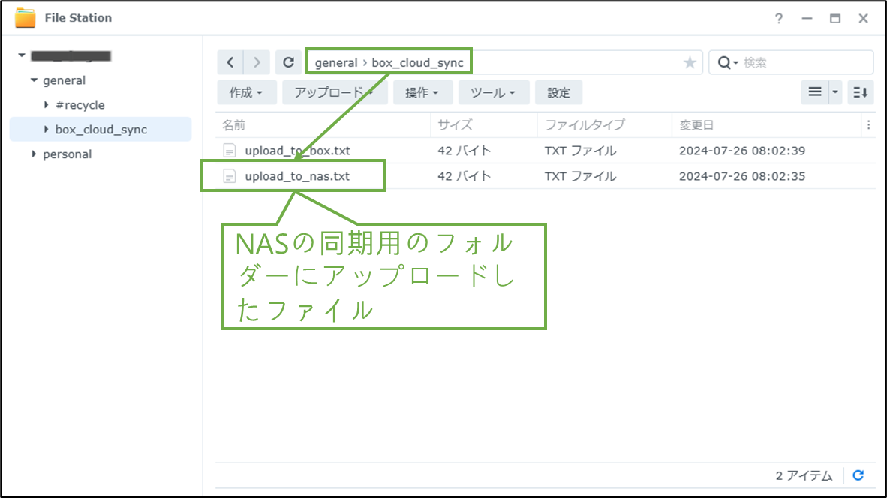Click the back navigation arrow

[x=230, y=61]
